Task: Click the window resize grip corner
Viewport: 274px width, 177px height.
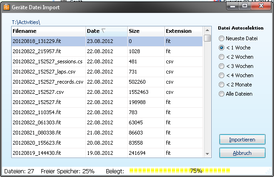Action: pyautogui.click(x=268, y=171)
